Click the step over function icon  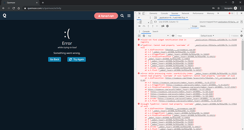click(x=144, y=26)
